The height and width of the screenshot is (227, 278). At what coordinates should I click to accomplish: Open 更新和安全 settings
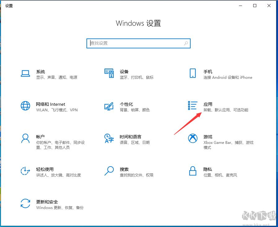[25, 203]
